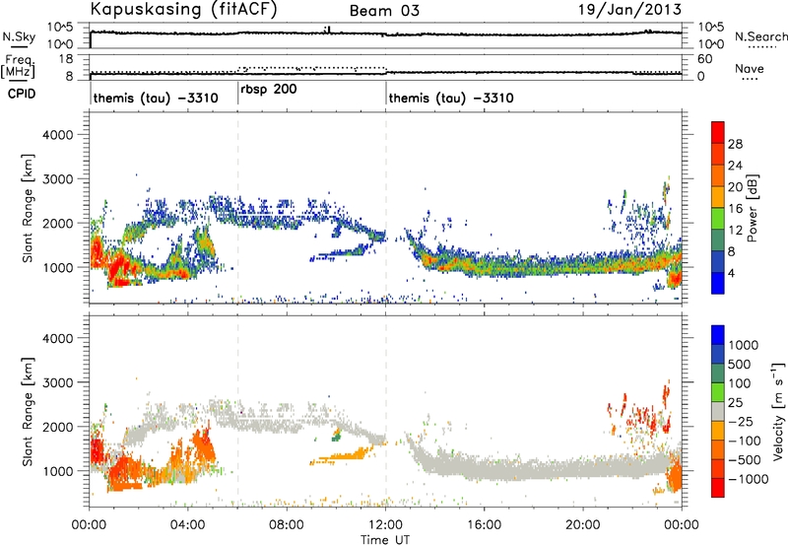Click the 'N.Search' legend label
The height and width of the screenshot is (546, 788).
760,36
